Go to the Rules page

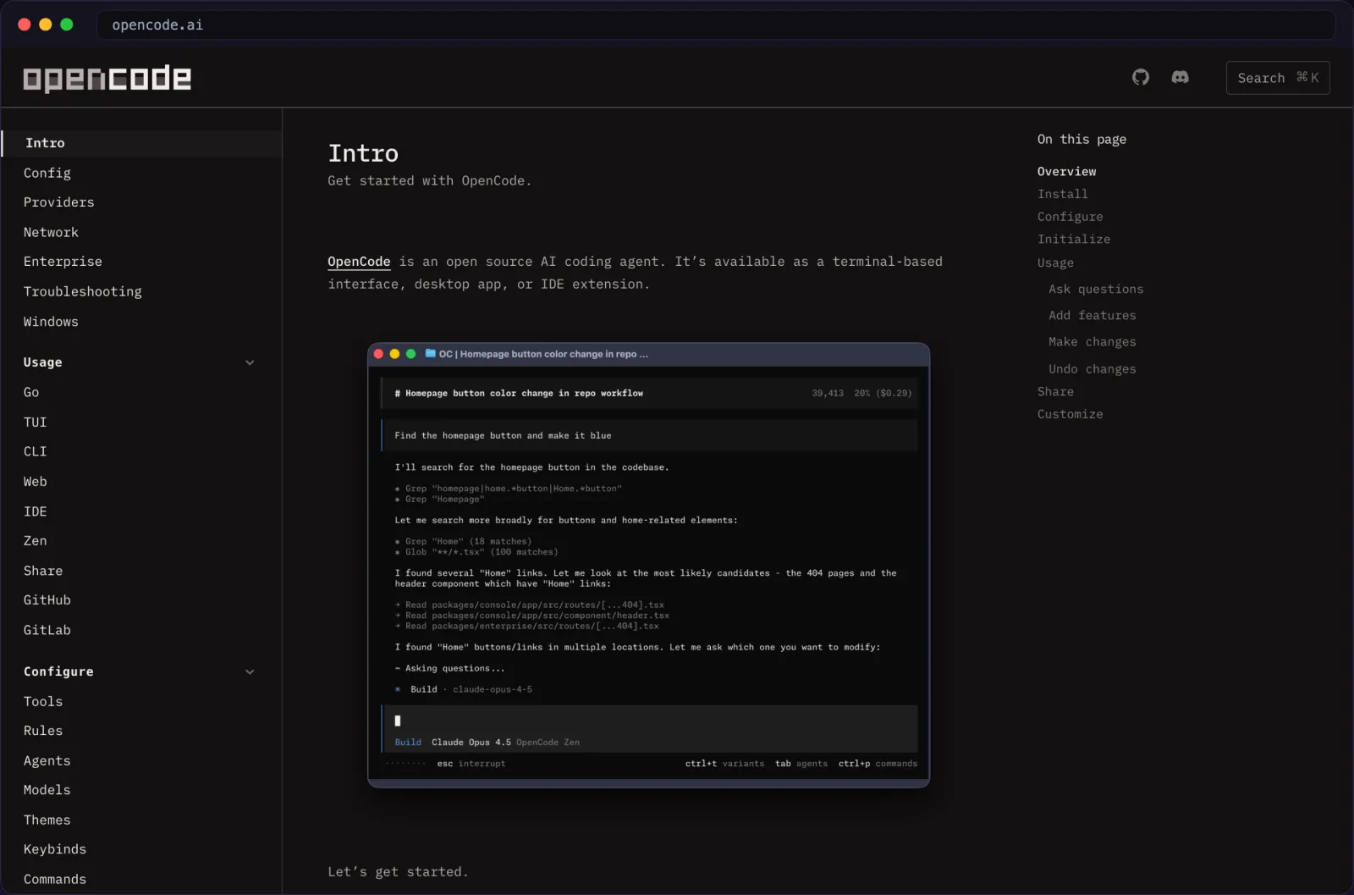pos(43,731)
